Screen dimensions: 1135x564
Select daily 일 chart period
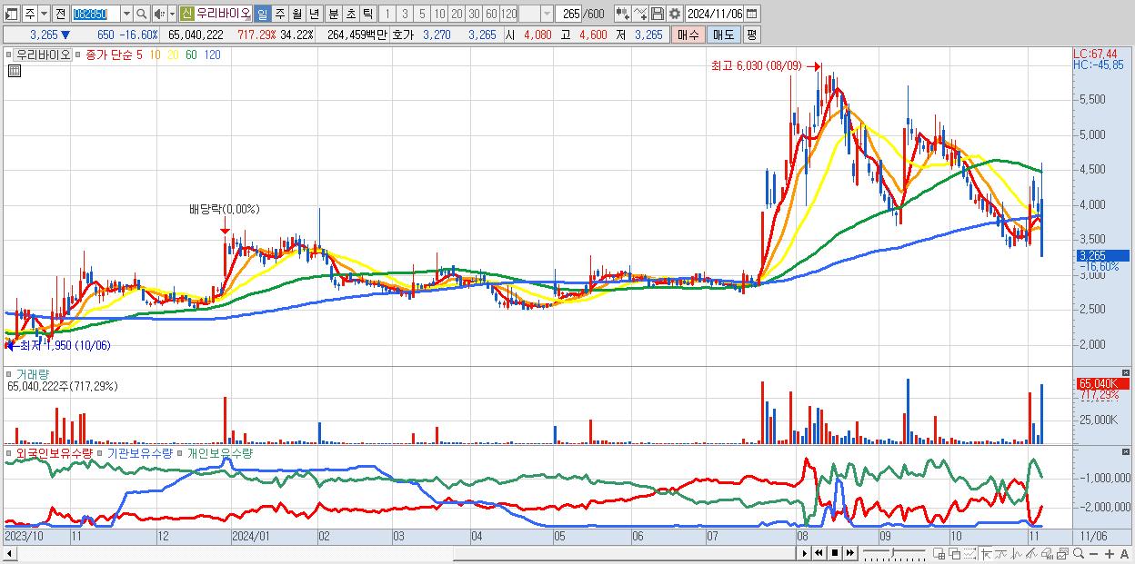tap(262, 15)
